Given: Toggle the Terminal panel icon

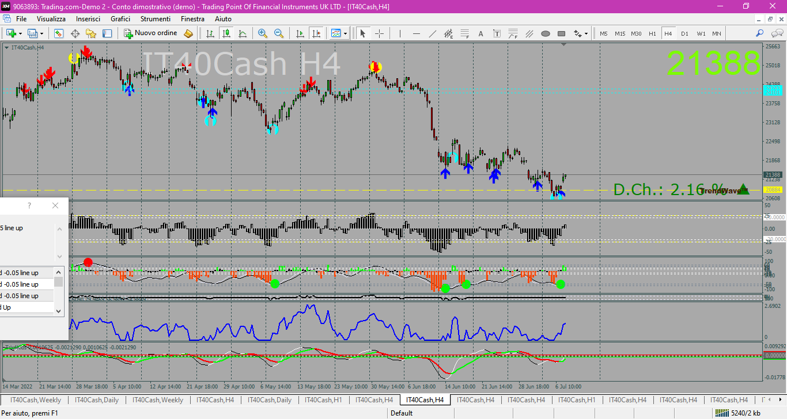Looking at the screenshot, I should point(107,33).
